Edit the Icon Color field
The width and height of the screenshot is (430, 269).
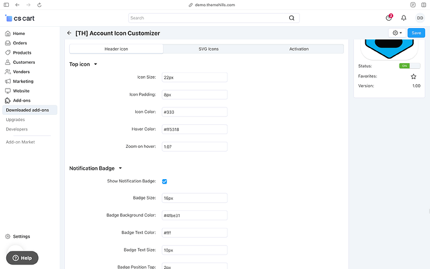click(x=194, y=112)
